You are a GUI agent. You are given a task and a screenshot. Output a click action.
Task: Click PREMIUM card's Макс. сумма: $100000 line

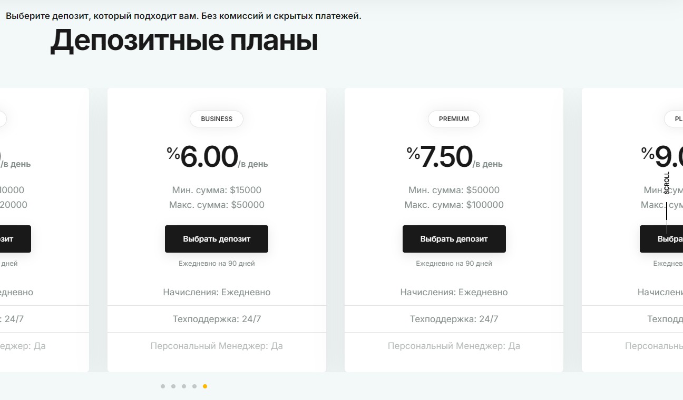coord(454,205)
